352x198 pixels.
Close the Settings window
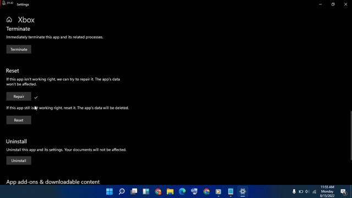tap(345, 4)
